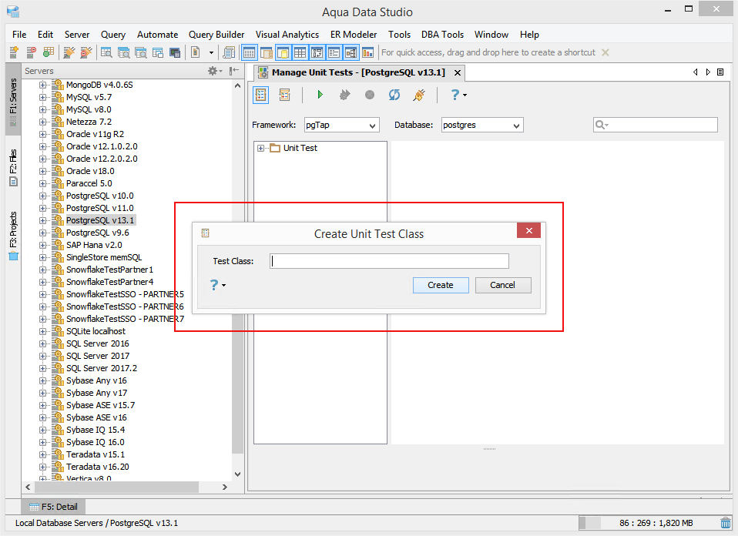Open the Query Builder menu
738x536 pixels.
pos(216,35)
